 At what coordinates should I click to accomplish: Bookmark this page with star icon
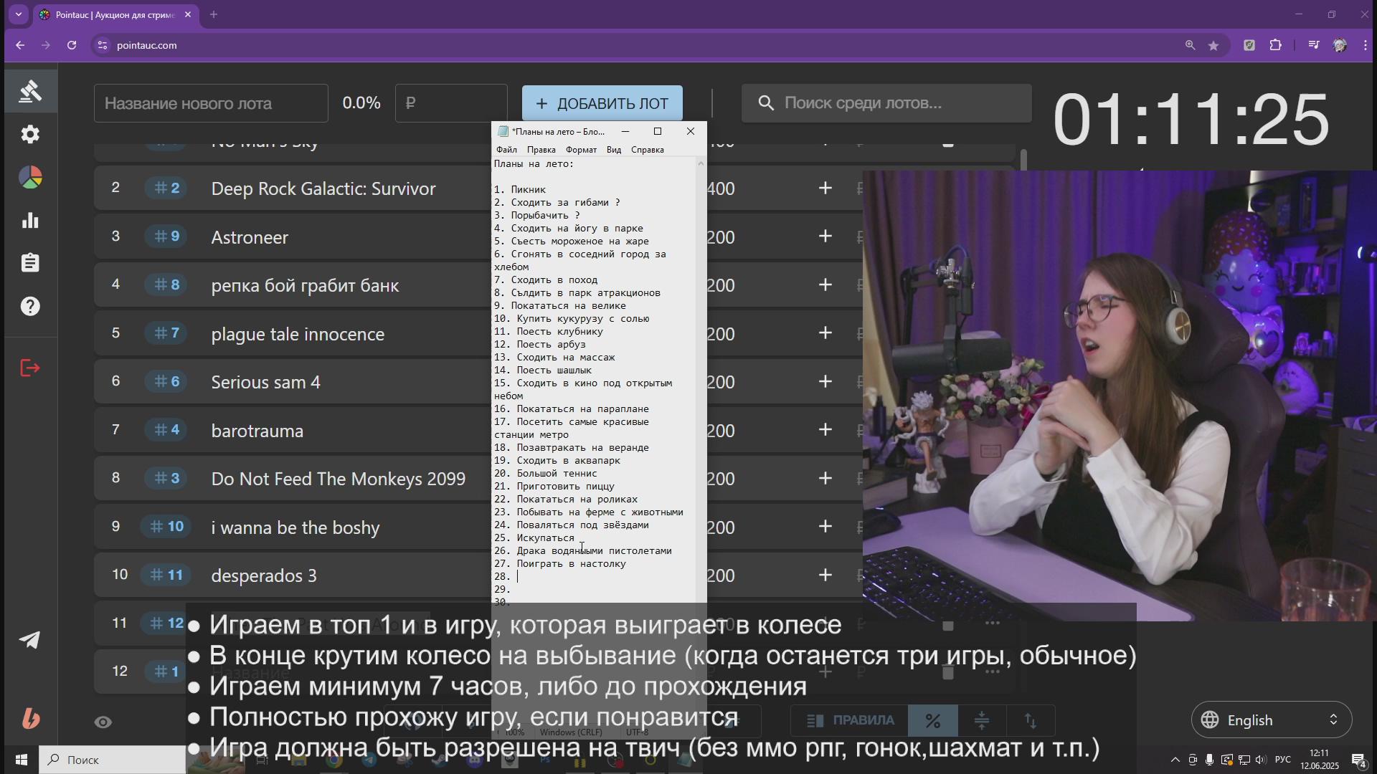[1213, 45]
